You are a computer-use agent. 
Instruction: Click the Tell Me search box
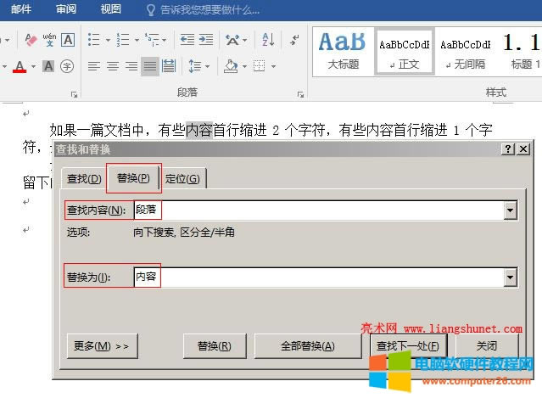pyautogui.click(x=204, y=9)
